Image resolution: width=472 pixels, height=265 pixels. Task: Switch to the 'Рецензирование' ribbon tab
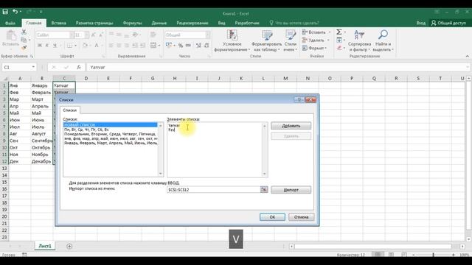192,23
